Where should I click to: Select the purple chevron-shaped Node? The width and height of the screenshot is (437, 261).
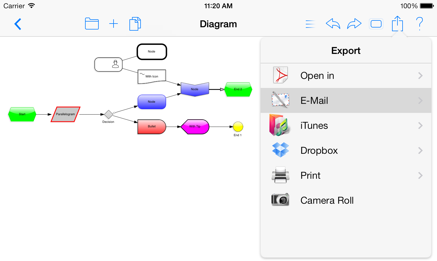(x=195, y=89)
